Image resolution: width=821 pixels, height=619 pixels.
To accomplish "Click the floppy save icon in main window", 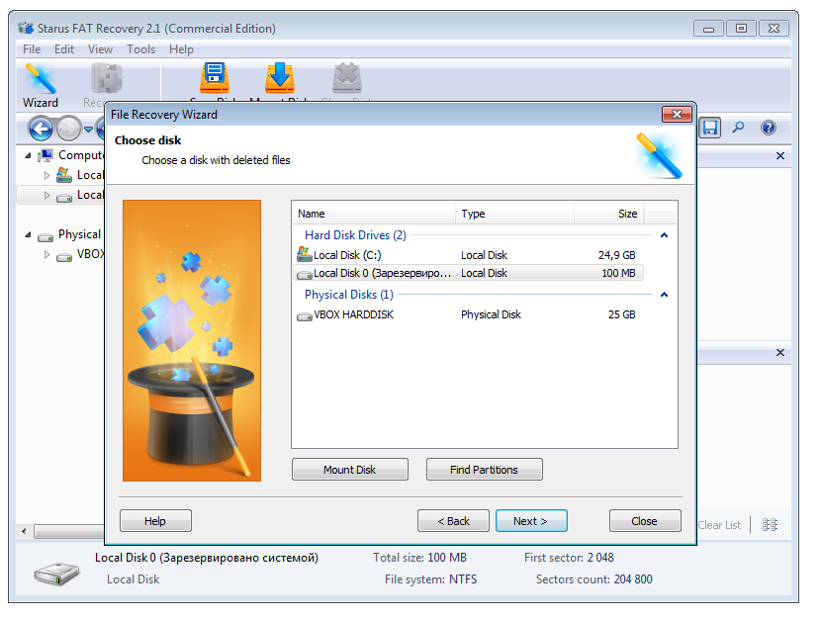I will pyautogui.click(x=710, y=128).
